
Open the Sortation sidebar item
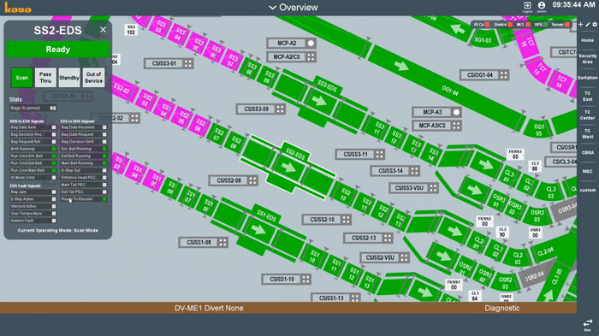pyautogui.click(x=588, y=78)
